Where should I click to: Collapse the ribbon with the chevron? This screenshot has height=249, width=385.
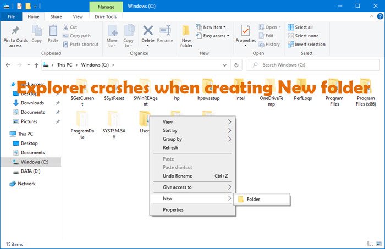(372, 16)
